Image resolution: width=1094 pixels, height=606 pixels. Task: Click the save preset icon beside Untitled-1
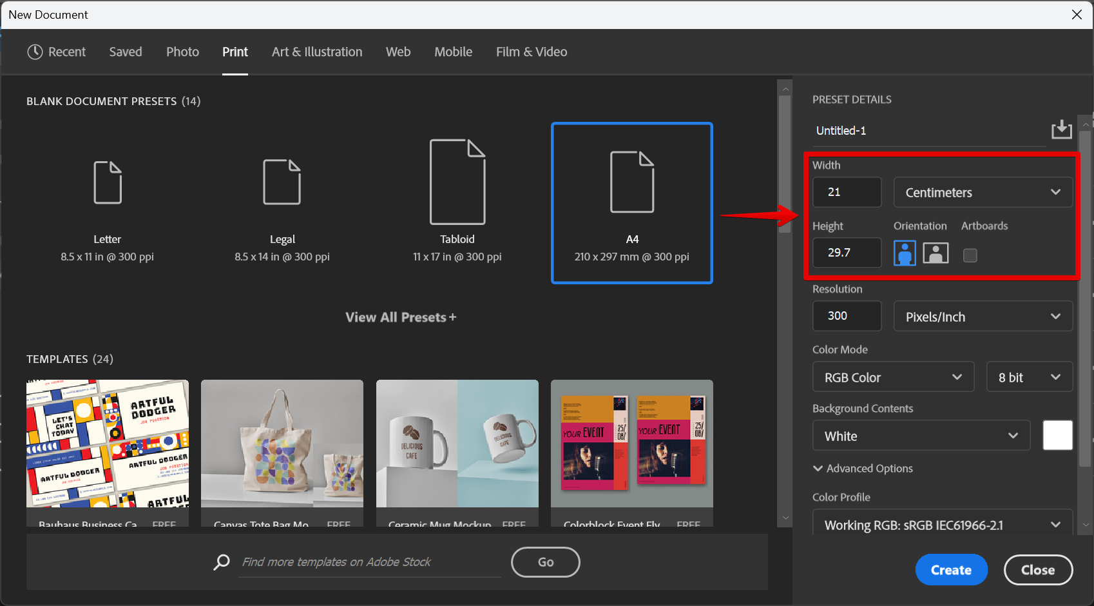pyautogui.click(x=1061, y=130)
